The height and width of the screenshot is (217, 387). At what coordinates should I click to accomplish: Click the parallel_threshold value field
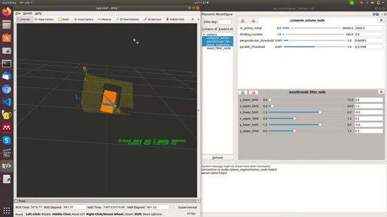coord(368,47)
